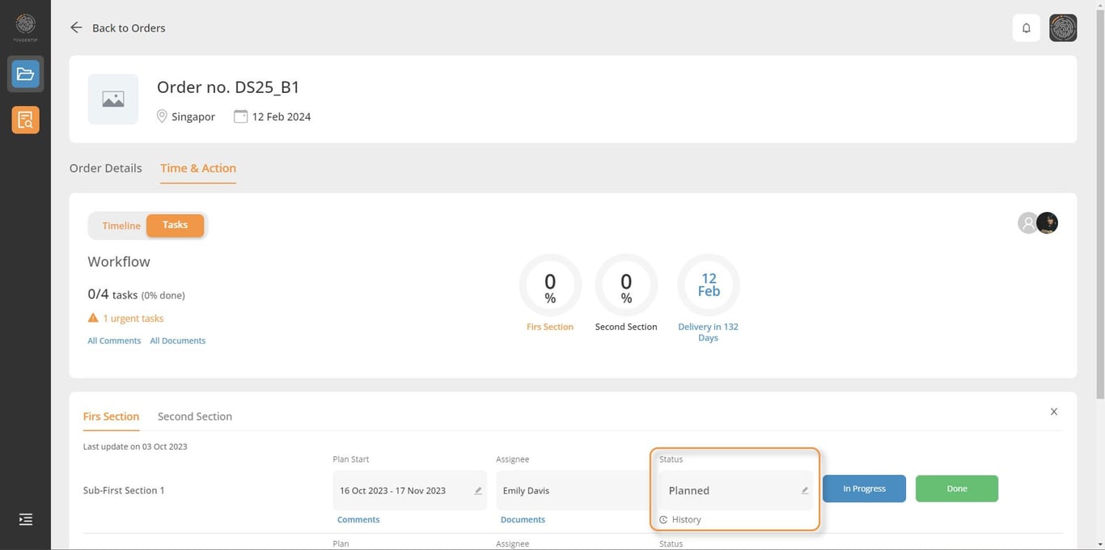
Task: Switch to the Timeline view toggle
Action: click(121, 226)
